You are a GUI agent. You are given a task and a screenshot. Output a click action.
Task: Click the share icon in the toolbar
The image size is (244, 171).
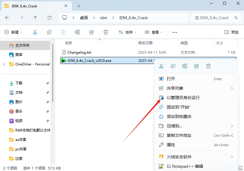click(92, 32)
